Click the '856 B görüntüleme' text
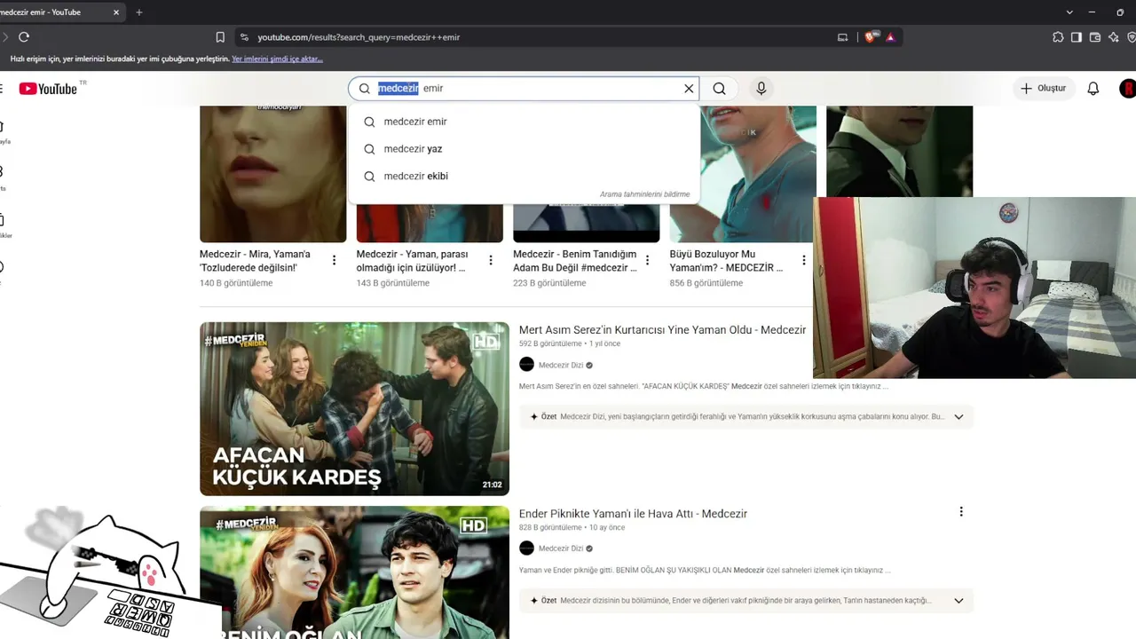The image size is (1136, 639). [706, 283]
